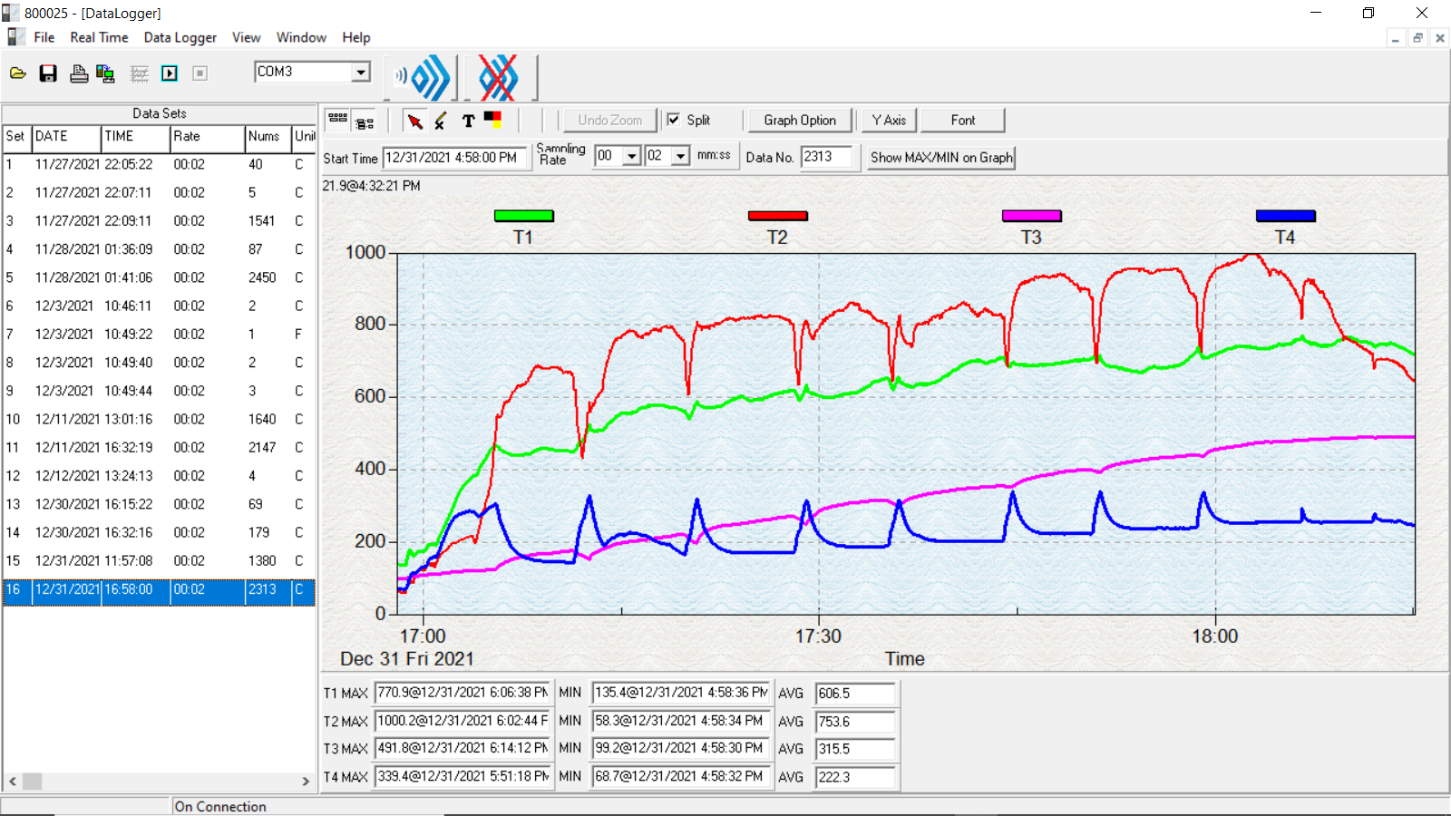Expand the sampling rate seconds dropdown

[680, 157]
